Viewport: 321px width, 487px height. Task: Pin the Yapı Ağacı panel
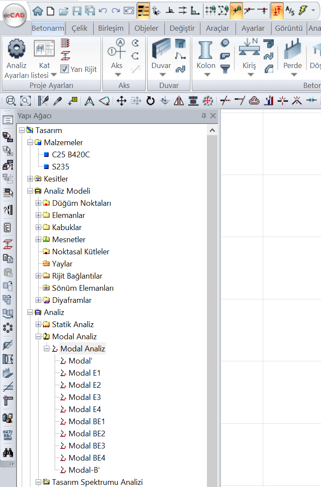point(204,116)
